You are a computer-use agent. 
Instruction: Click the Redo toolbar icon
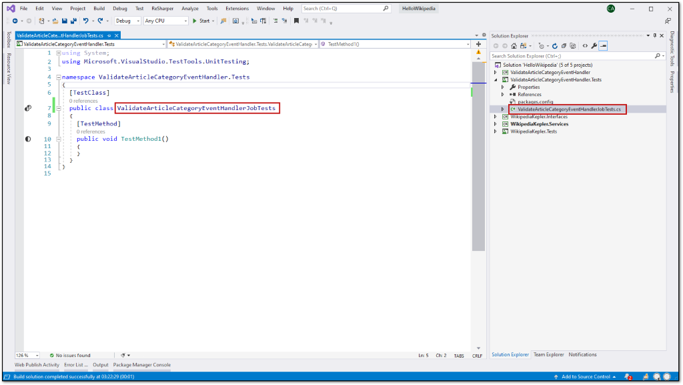pos(101,21)
